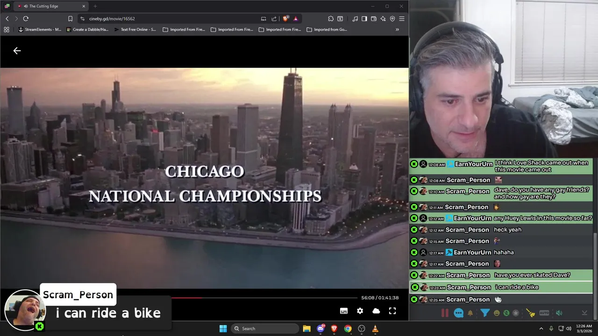
Task: Click the emoji smiley in chat toolbar
Action: tap(497, 313)
